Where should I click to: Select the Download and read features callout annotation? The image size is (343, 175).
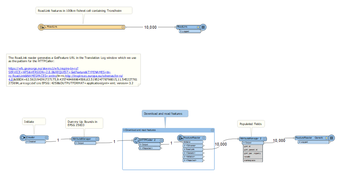[165, 114]
